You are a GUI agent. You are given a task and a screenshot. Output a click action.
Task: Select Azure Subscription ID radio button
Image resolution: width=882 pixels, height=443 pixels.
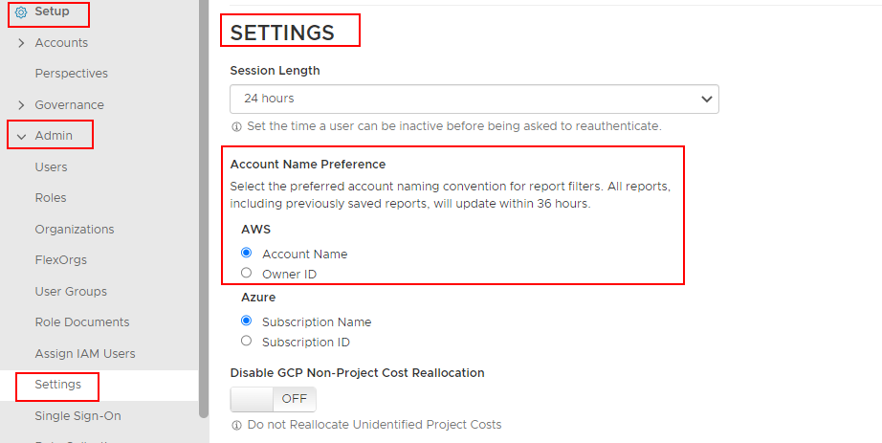[247, 342]
